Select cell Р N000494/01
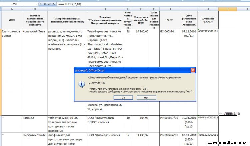This screenshot has height=146, width=250. point(170,139)
